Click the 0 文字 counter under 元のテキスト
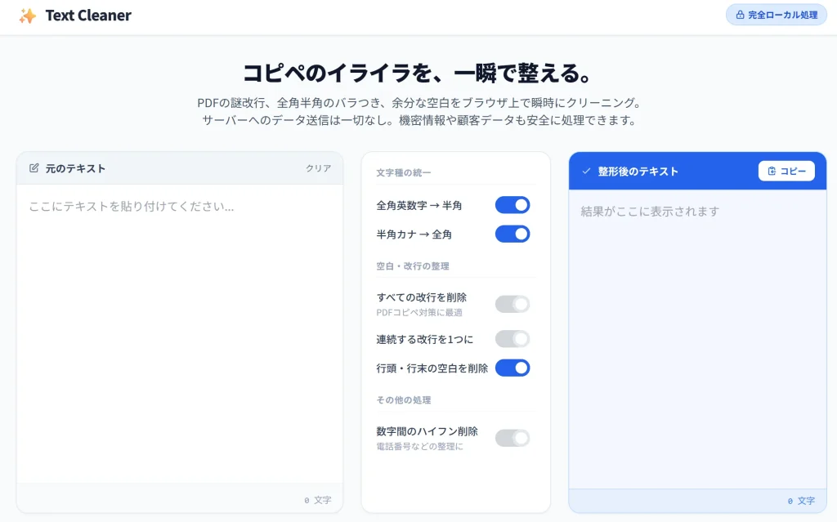Screen dimensions: 837x522 coord(318,500)
